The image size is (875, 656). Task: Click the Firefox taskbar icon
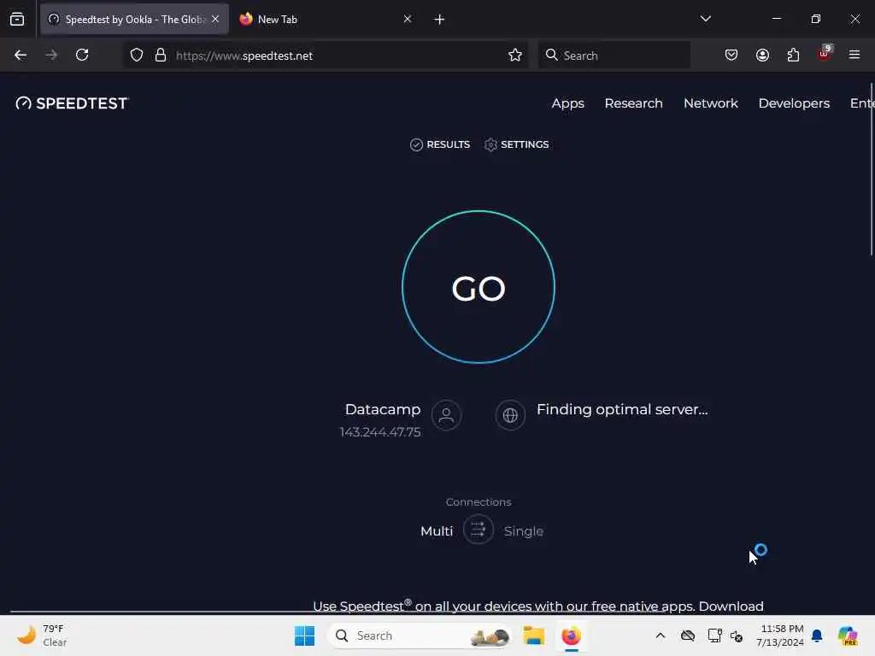coord(571,635)
